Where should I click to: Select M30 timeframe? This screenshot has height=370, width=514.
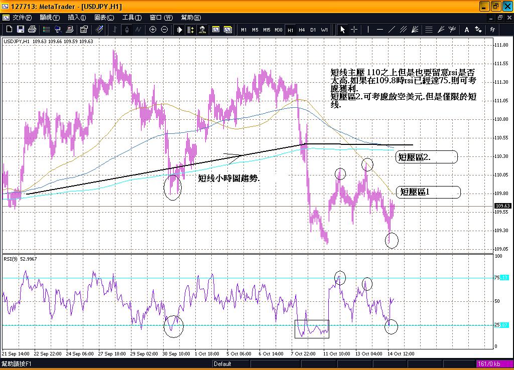click(278, 30)
